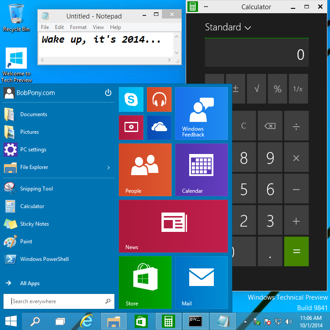Viewport: 330px width, 330px height.
Task: Open the Store icon on the taskbar
Action: point(141,321)
